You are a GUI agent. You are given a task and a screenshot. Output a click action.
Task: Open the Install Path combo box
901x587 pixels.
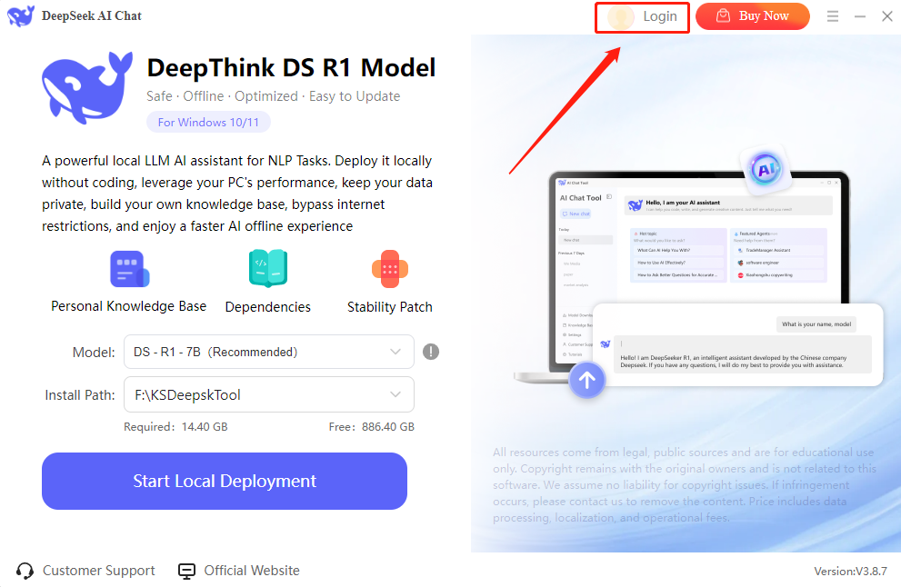pyautogui.click(x=269, y=394)
